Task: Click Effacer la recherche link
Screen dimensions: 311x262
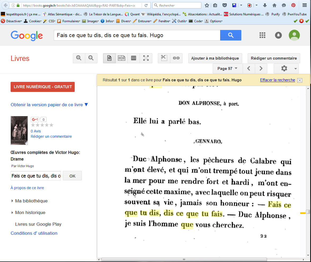Action: click(x=277, y=80)
